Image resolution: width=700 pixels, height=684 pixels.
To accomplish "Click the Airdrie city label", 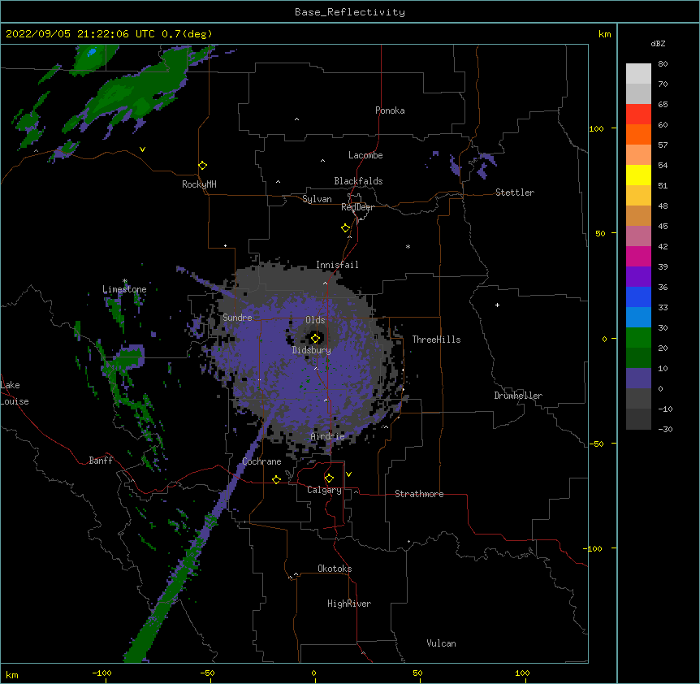I will point(328,436).
